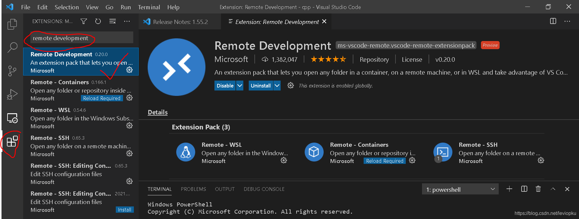
Task: Open the Remote - SSH pack card title
Action: click(x=478, y=145)
